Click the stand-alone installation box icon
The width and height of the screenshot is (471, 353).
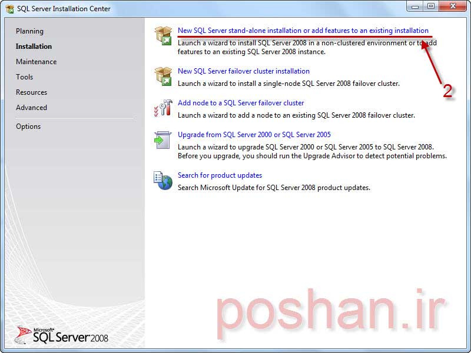click(x=162, y=35)
